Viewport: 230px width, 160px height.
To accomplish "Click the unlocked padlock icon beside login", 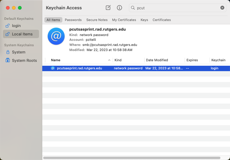I will (7, 26).
